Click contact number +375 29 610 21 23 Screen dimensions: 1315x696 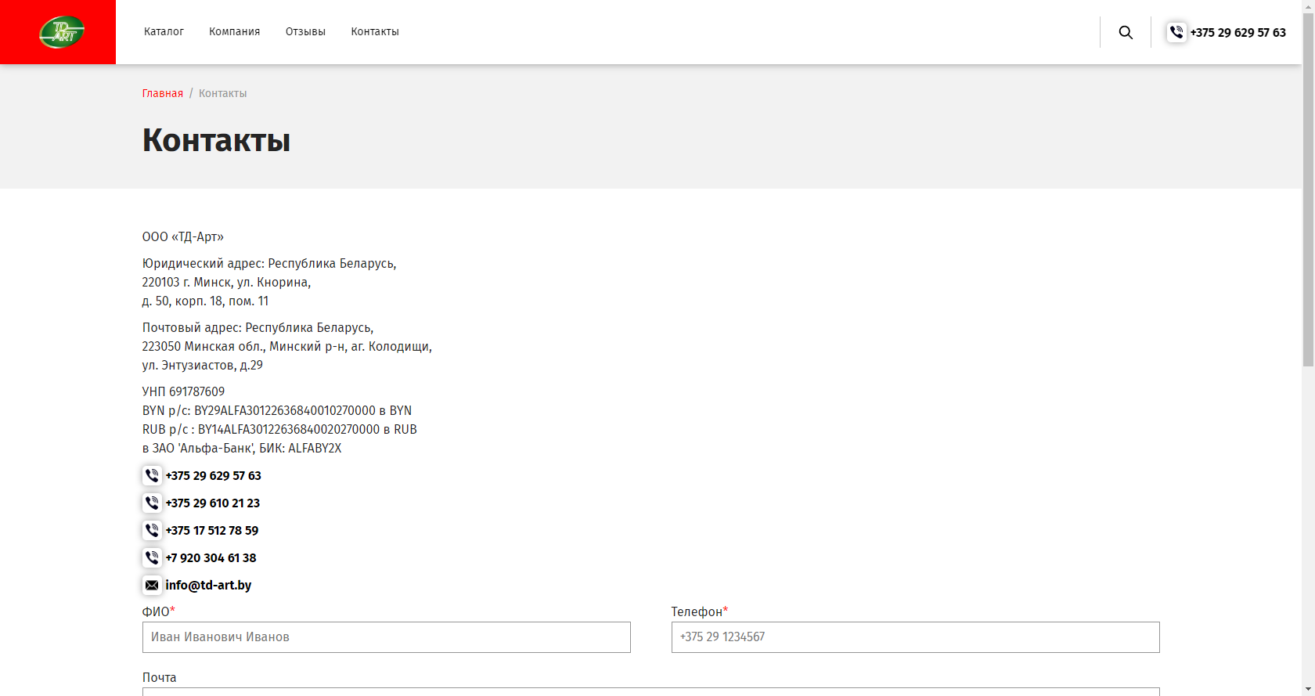click(212, 503)
